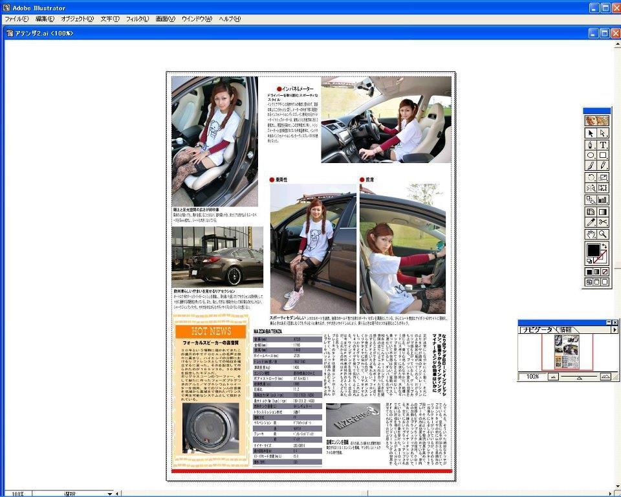Open the Navigator palette flyout menu arrow

tap(615, 330)
